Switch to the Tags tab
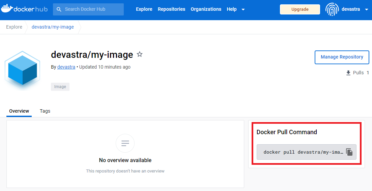This screenshot has width=372, height=191. pos(45,111)
